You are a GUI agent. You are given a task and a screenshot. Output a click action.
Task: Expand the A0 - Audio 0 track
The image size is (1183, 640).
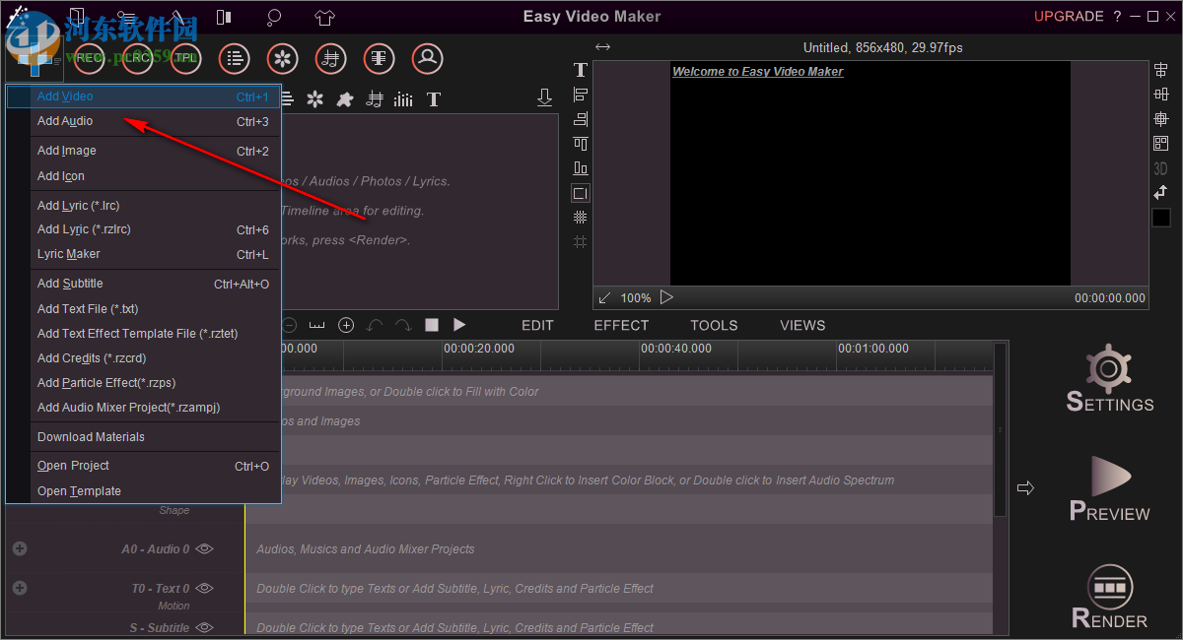[x=19, y=549]
